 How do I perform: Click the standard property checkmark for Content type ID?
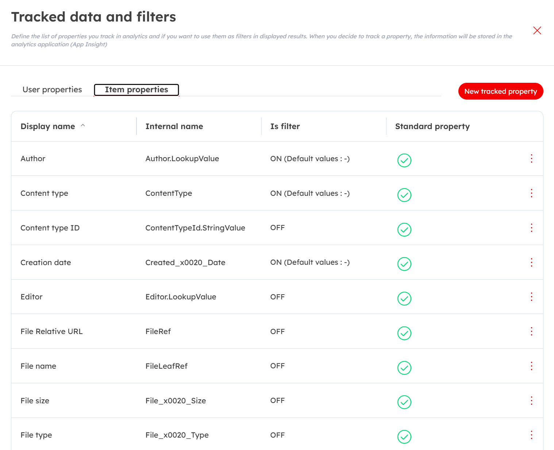pos(404,230)
